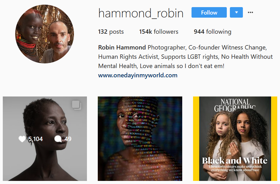Click the multi-photo carousel icon on first post
Image resolution: width=280 pixels, height=184 pixels.
(77, 105)
